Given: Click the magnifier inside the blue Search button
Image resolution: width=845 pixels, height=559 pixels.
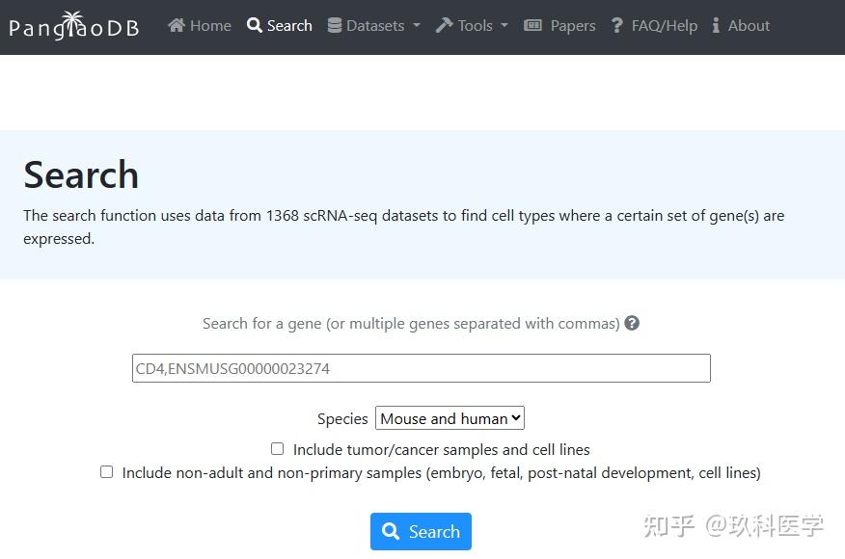Looking at the screenshot, I should pyautogui.click(x=391, y=531).
